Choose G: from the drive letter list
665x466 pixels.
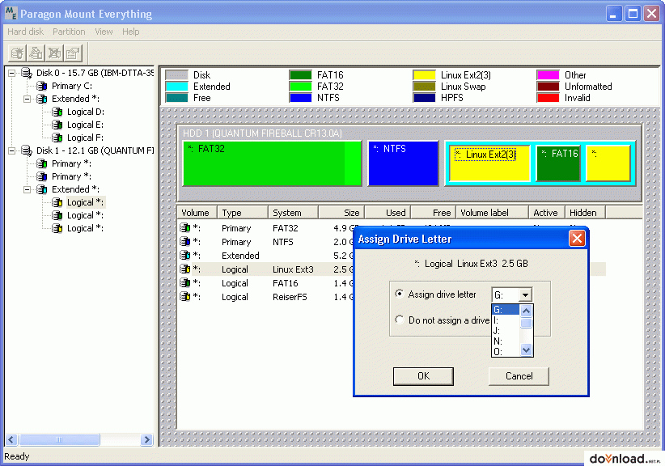pyautogui.click(x=506, y=310)
